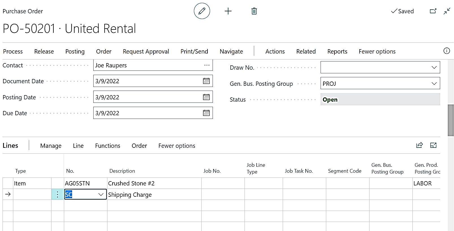The height and width of the screenshot is (231, 454).
Task: Select the Crushed Stone #2 description cell
Action: [x=154, y=183]
